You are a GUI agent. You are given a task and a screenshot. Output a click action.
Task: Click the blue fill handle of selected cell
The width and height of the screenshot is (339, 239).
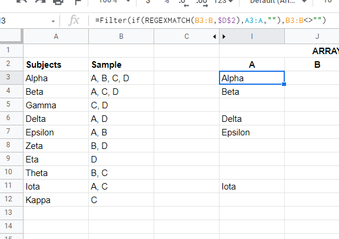pos(284,84)
